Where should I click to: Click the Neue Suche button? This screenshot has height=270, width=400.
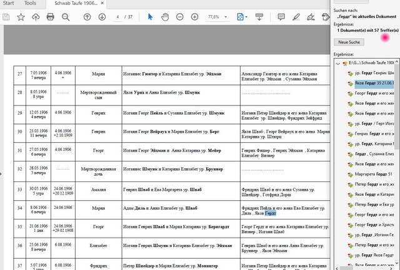pyautogui.click(x=349, y=42)
